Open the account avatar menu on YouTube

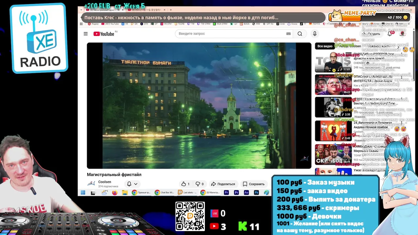pos(403,34)
